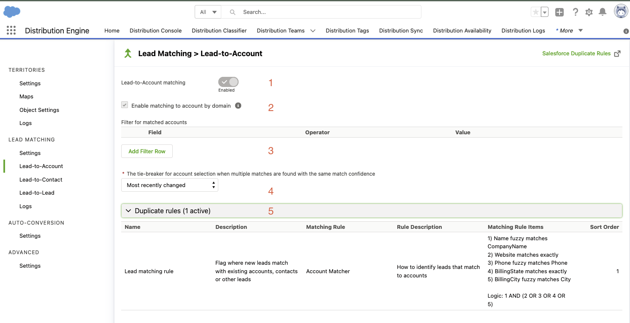
Task: Open the App Launcher grid icon
Action: [11, 30]
